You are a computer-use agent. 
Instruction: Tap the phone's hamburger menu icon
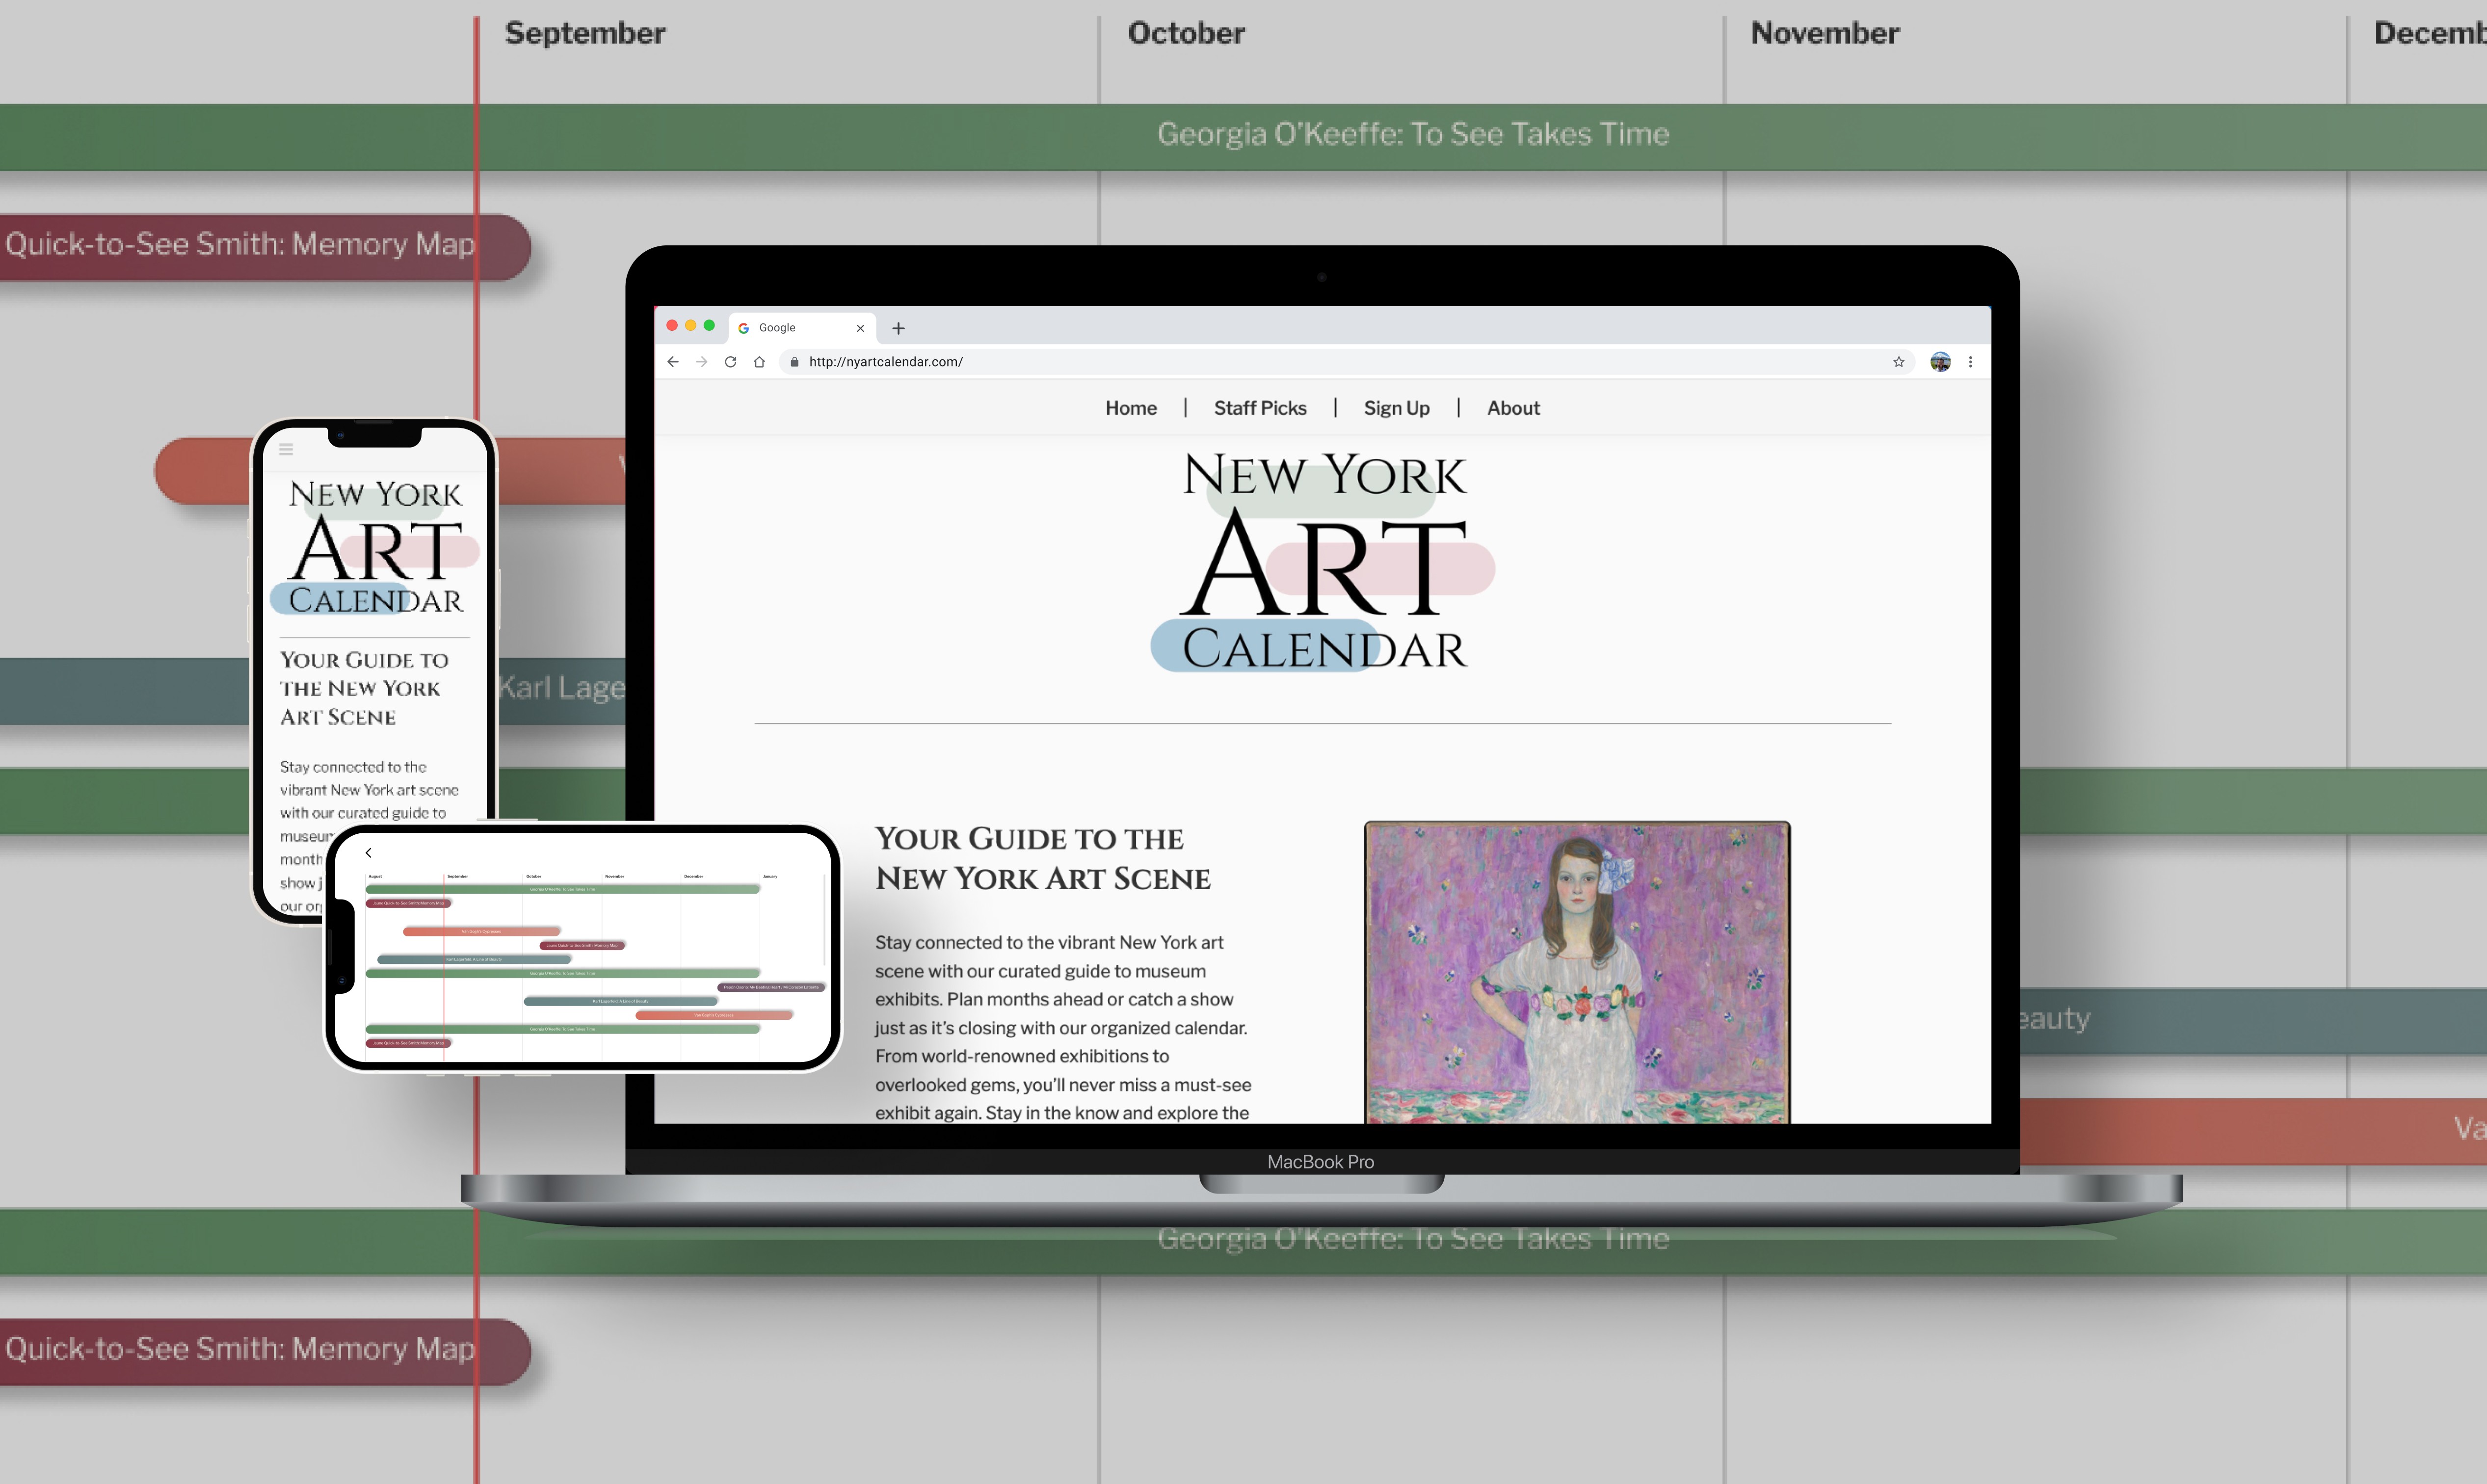click(x=286, y=450)
